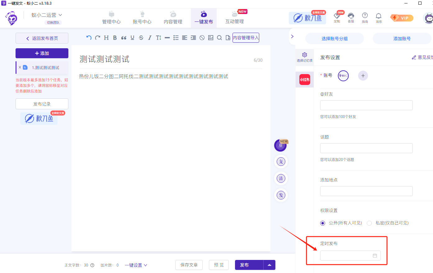Viewport: 433px width, 273px height.
Task: Select 公开(所有人可见) radio option
Action: (x=323, y=223)
